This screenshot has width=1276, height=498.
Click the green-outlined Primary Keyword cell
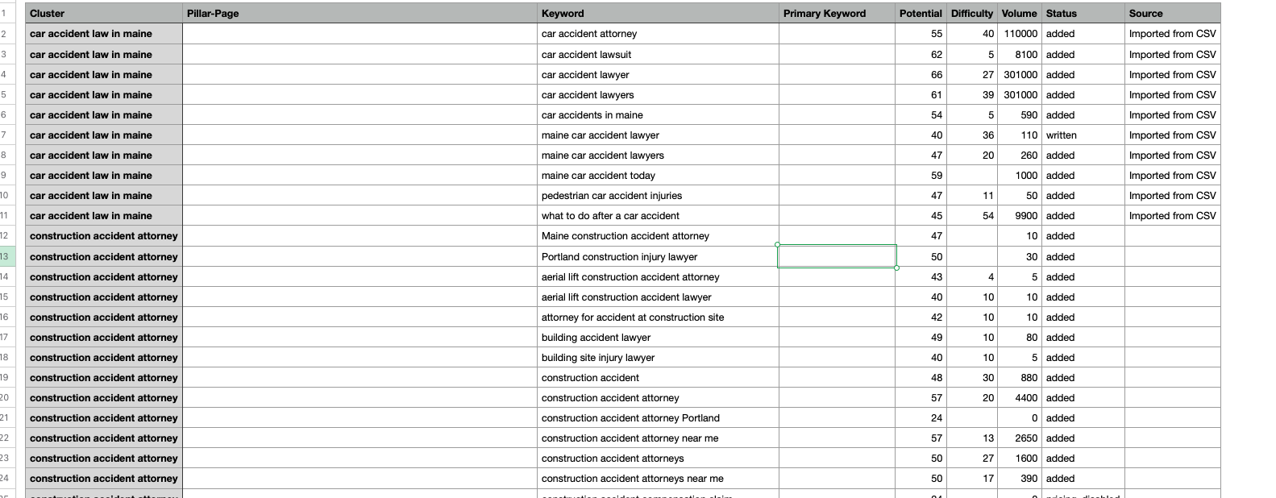tap(836, 257)
